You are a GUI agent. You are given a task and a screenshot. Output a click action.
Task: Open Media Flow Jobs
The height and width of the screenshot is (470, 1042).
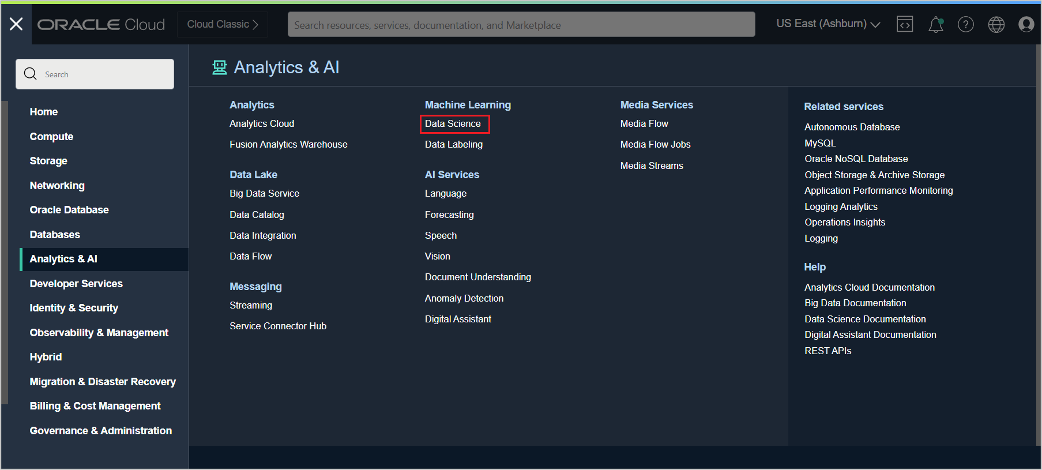pyautogui.click(x=655, y=144)
